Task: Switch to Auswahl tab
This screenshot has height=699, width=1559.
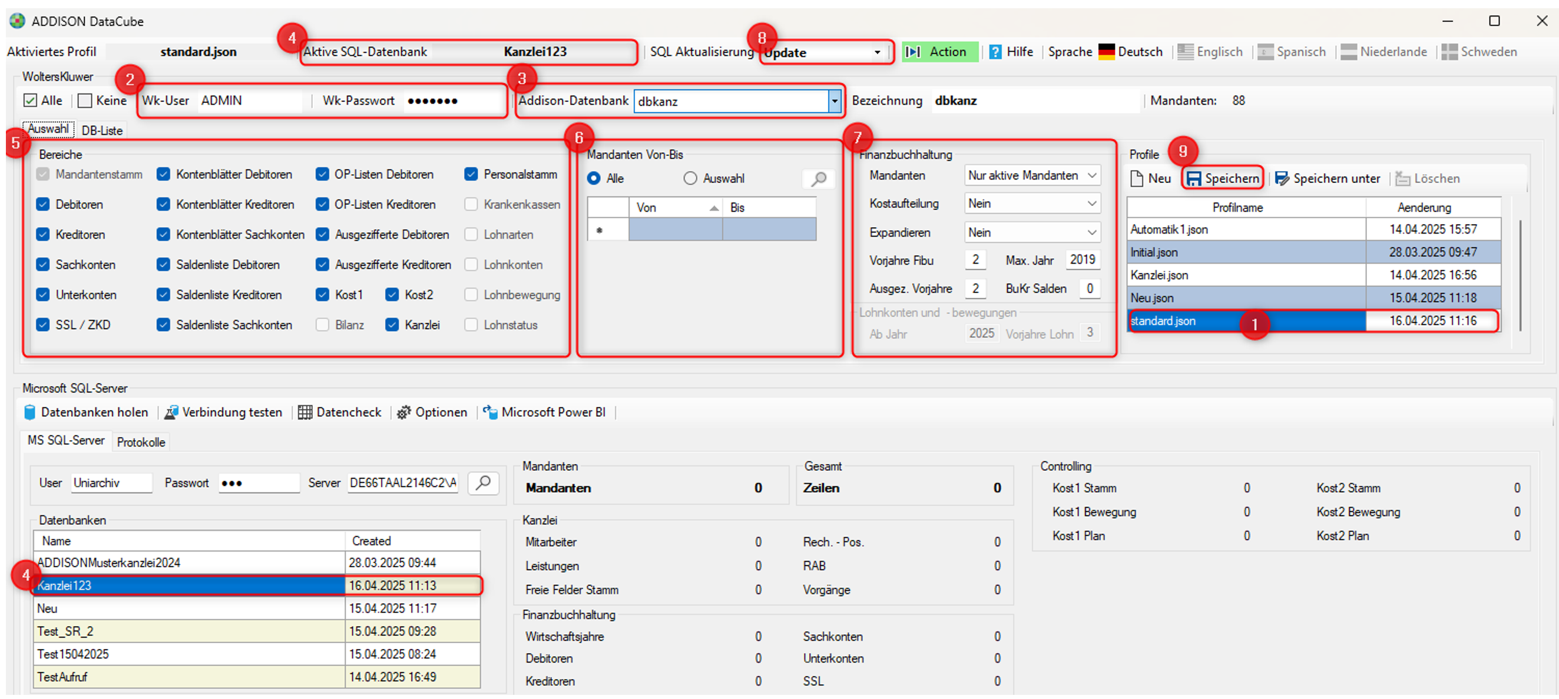Action: [x=48, y=129]
